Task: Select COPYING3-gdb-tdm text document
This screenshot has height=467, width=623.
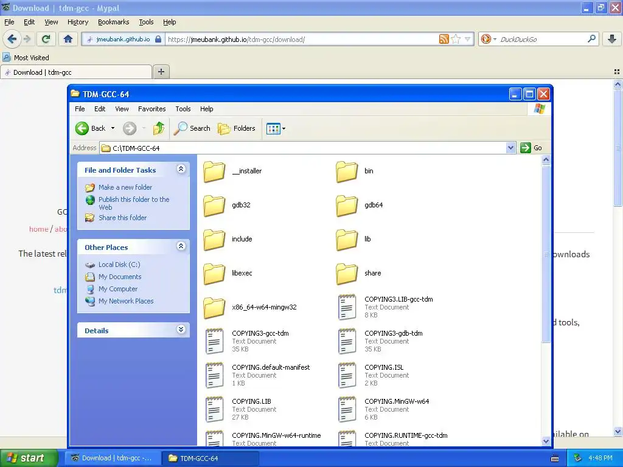Action: [380, 341]
